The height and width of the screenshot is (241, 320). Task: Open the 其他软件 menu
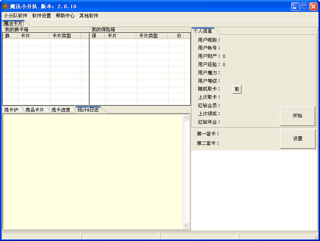tap(89, 16)
